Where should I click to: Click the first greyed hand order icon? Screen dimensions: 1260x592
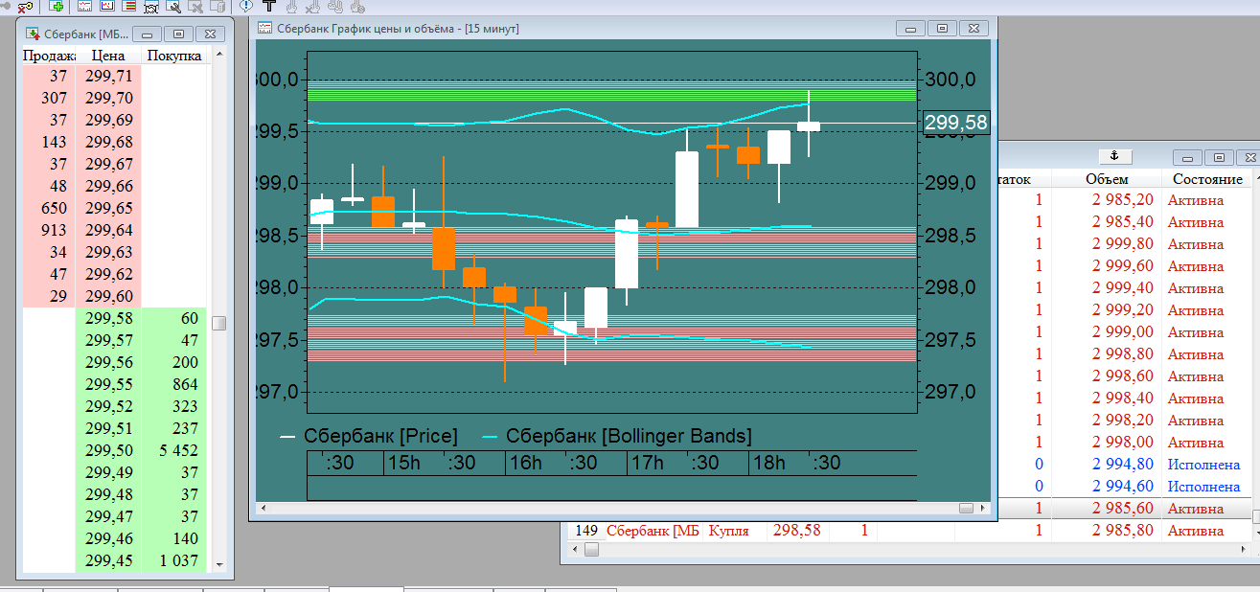click(291, 7)
